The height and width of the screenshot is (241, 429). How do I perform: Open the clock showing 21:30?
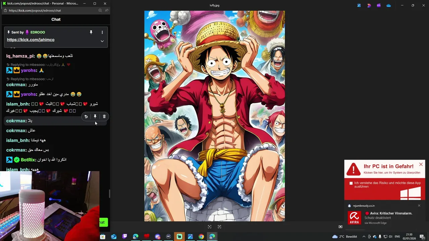pos(409,236)
